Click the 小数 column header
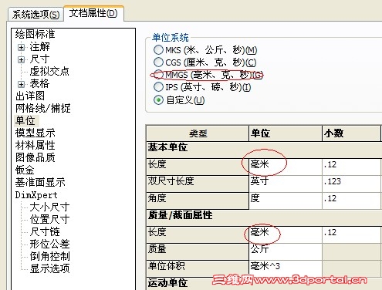This screenshot has height=290, width=382. point(351,133)
